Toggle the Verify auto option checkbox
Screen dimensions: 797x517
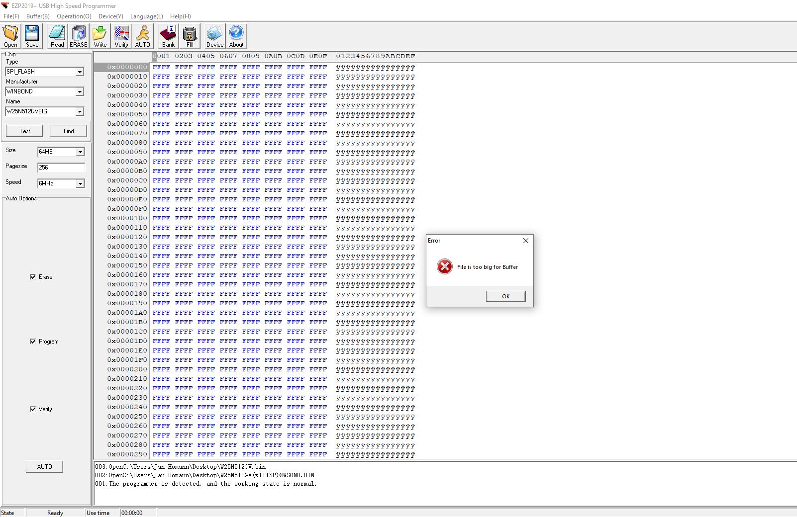[x=33, y=409]
